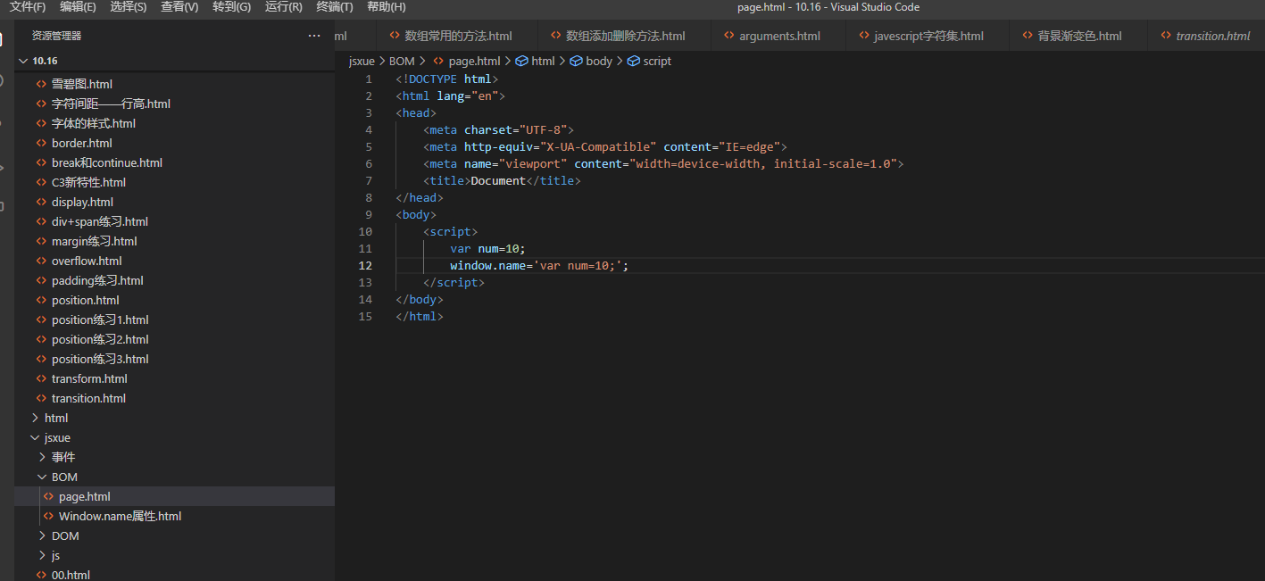Click jsxue in the breadcrumb path
Image resolution: width=1265 pixels, height=581 pixels.
click(362, 61)
